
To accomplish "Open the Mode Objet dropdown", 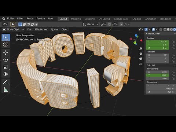I will [x=13, y=29].
